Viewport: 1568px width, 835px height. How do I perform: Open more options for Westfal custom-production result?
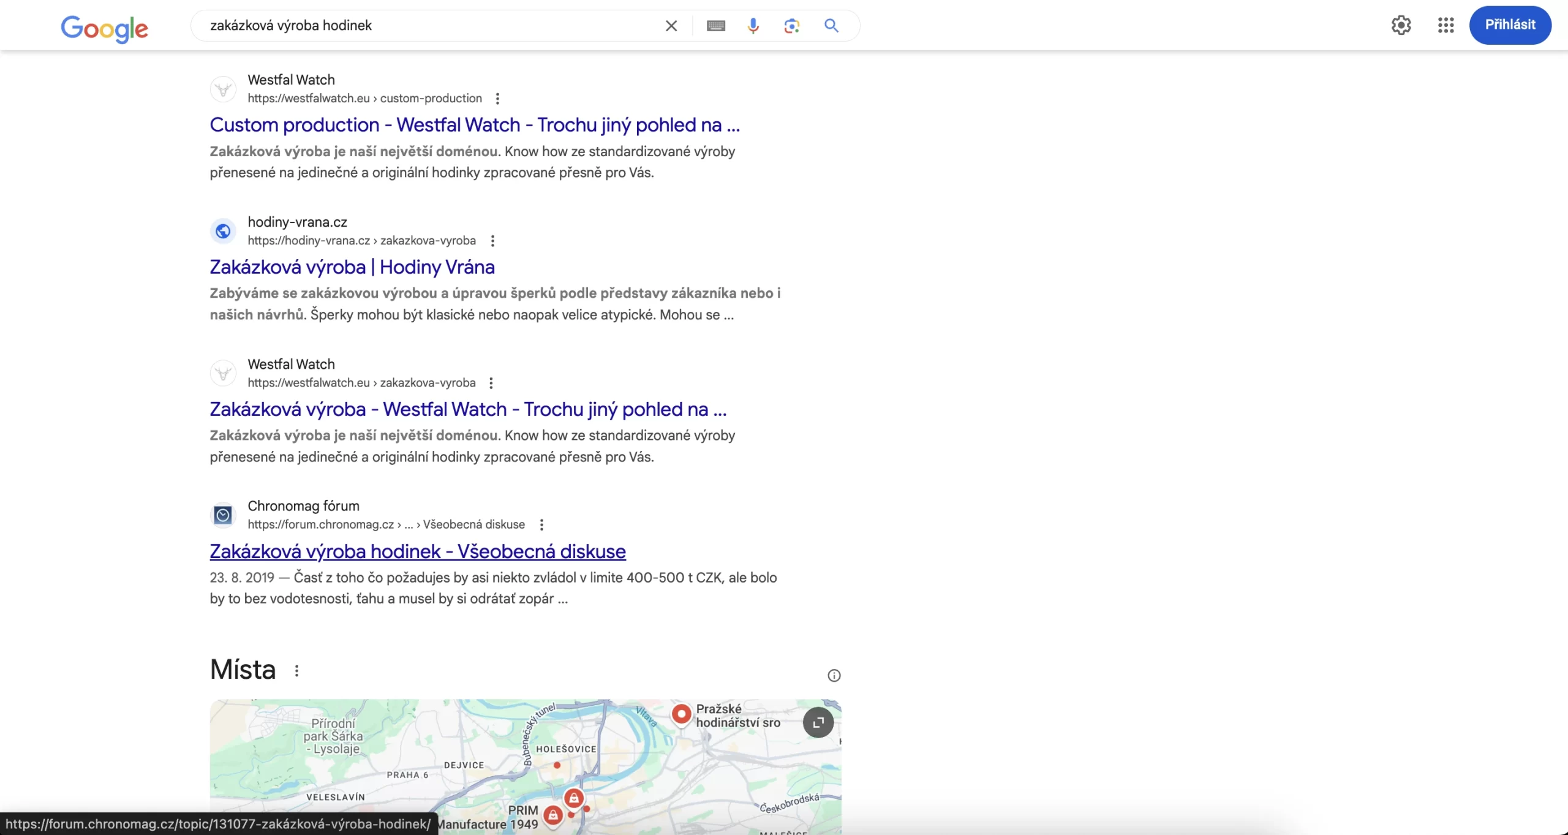(x=497, y=99)
